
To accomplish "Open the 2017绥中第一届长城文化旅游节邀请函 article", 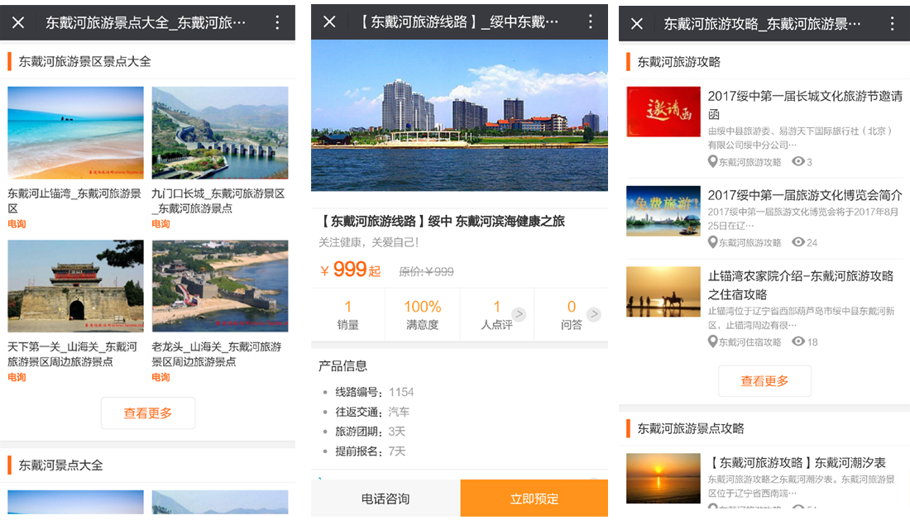I will (x=805, y=105).
